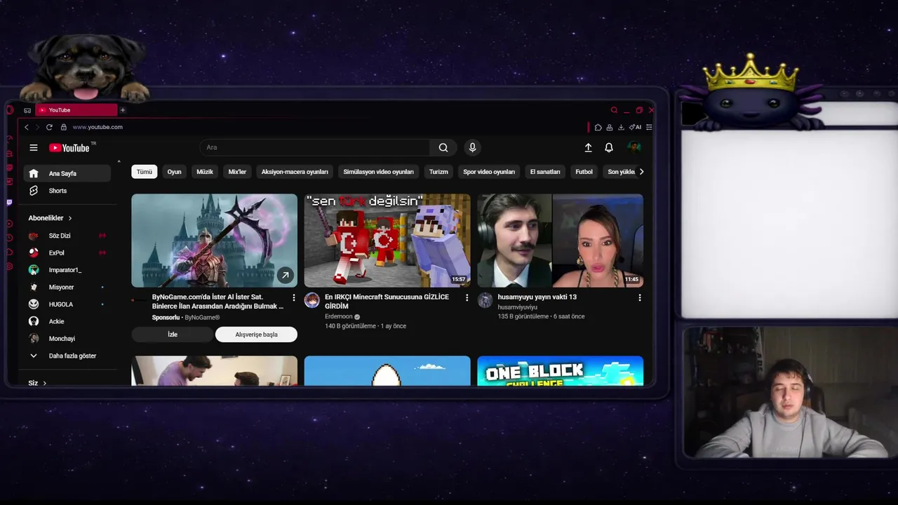Show more category chips with right arrow
Screen dimensions: 898x505
click(641, 172)
